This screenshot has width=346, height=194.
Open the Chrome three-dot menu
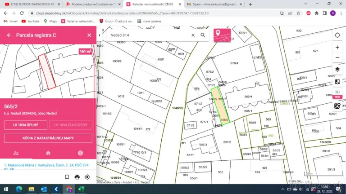click(x=341, y=13)
